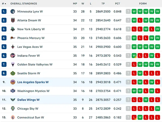Sort table by L column header
162x122 pixels.
point(91,4)
